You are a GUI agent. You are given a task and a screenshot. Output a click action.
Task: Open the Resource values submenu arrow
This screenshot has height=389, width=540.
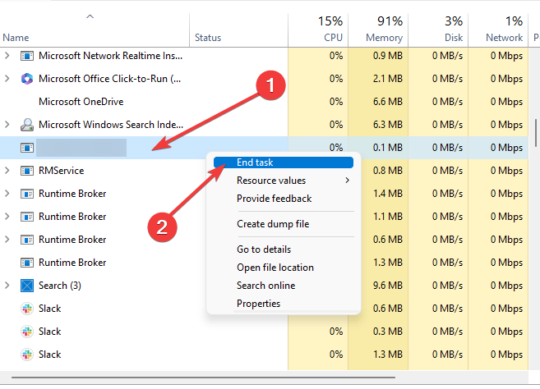coord(347,181)
